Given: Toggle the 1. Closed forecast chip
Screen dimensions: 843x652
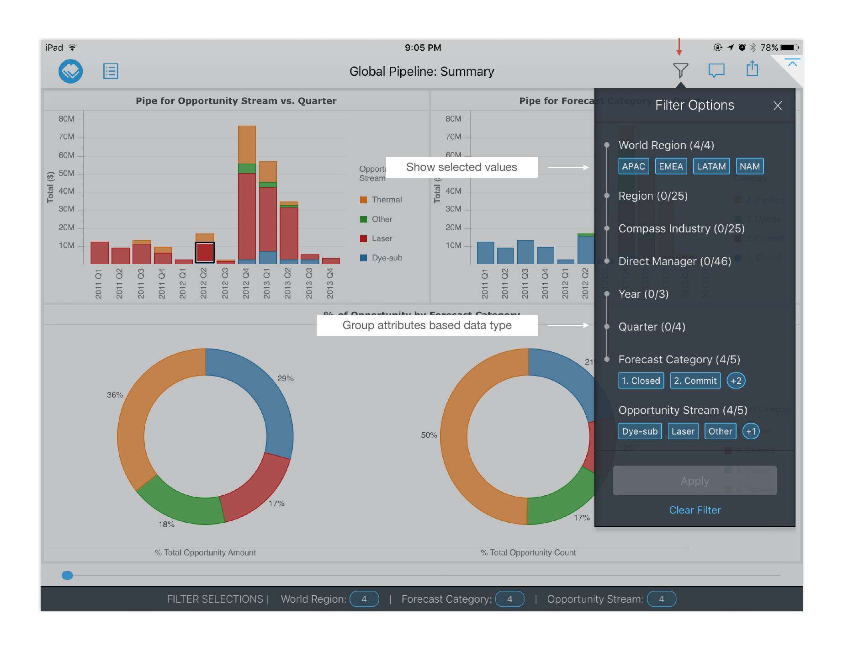Looking at the screenshot, I should point(641,381).
